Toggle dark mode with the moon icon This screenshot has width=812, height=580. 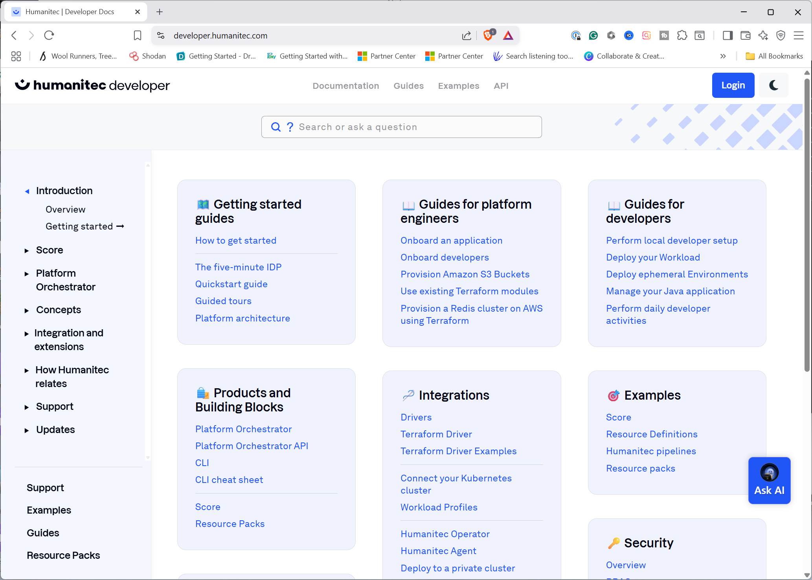773,85
